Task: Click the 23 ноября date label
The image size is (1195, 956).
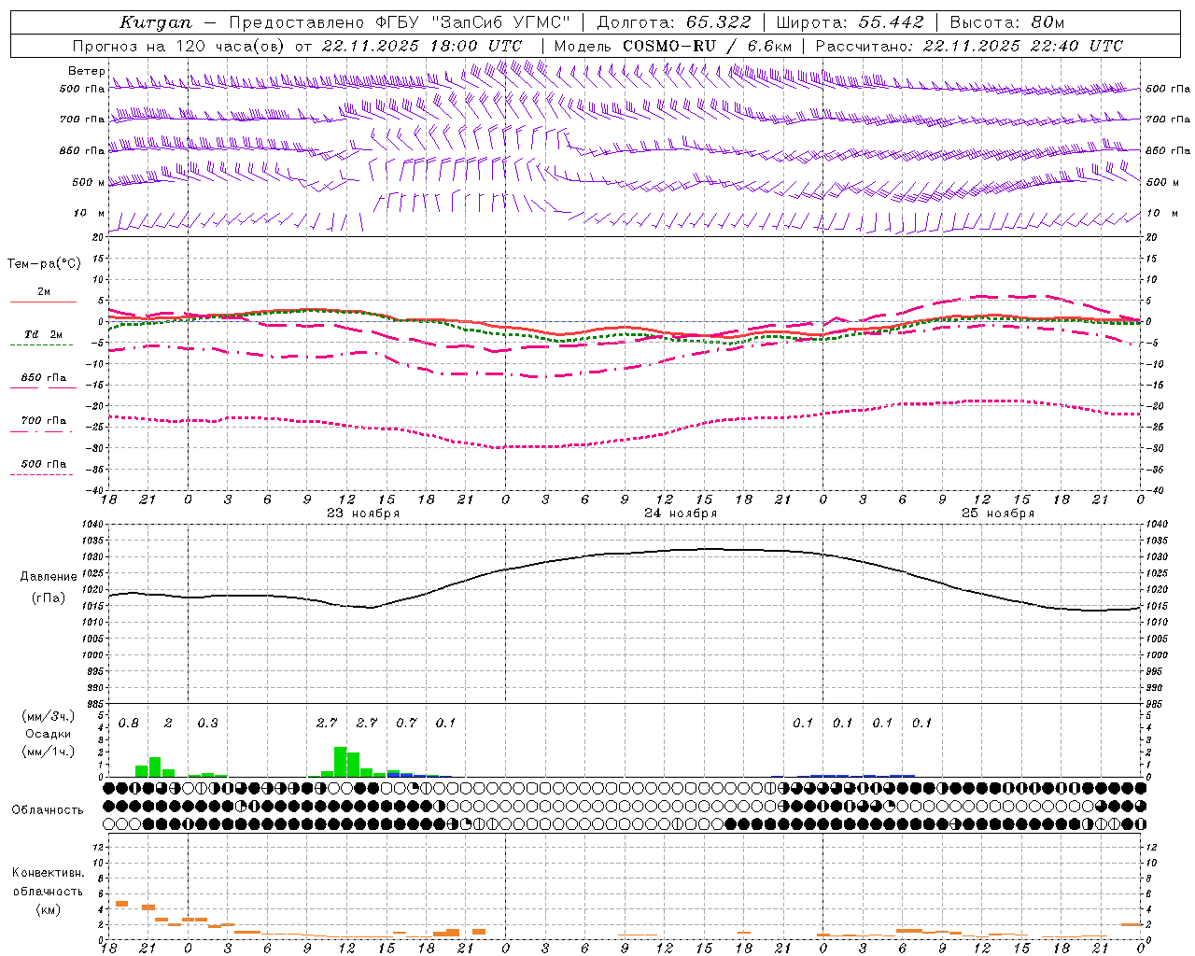Action: tap(363, 513)
